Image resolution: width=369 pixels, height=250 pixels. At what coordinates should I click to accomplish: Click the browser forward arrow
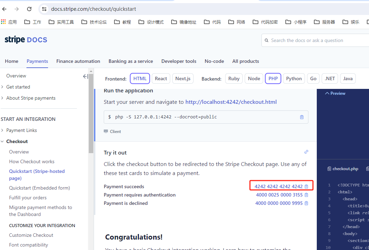click(16, 9)
